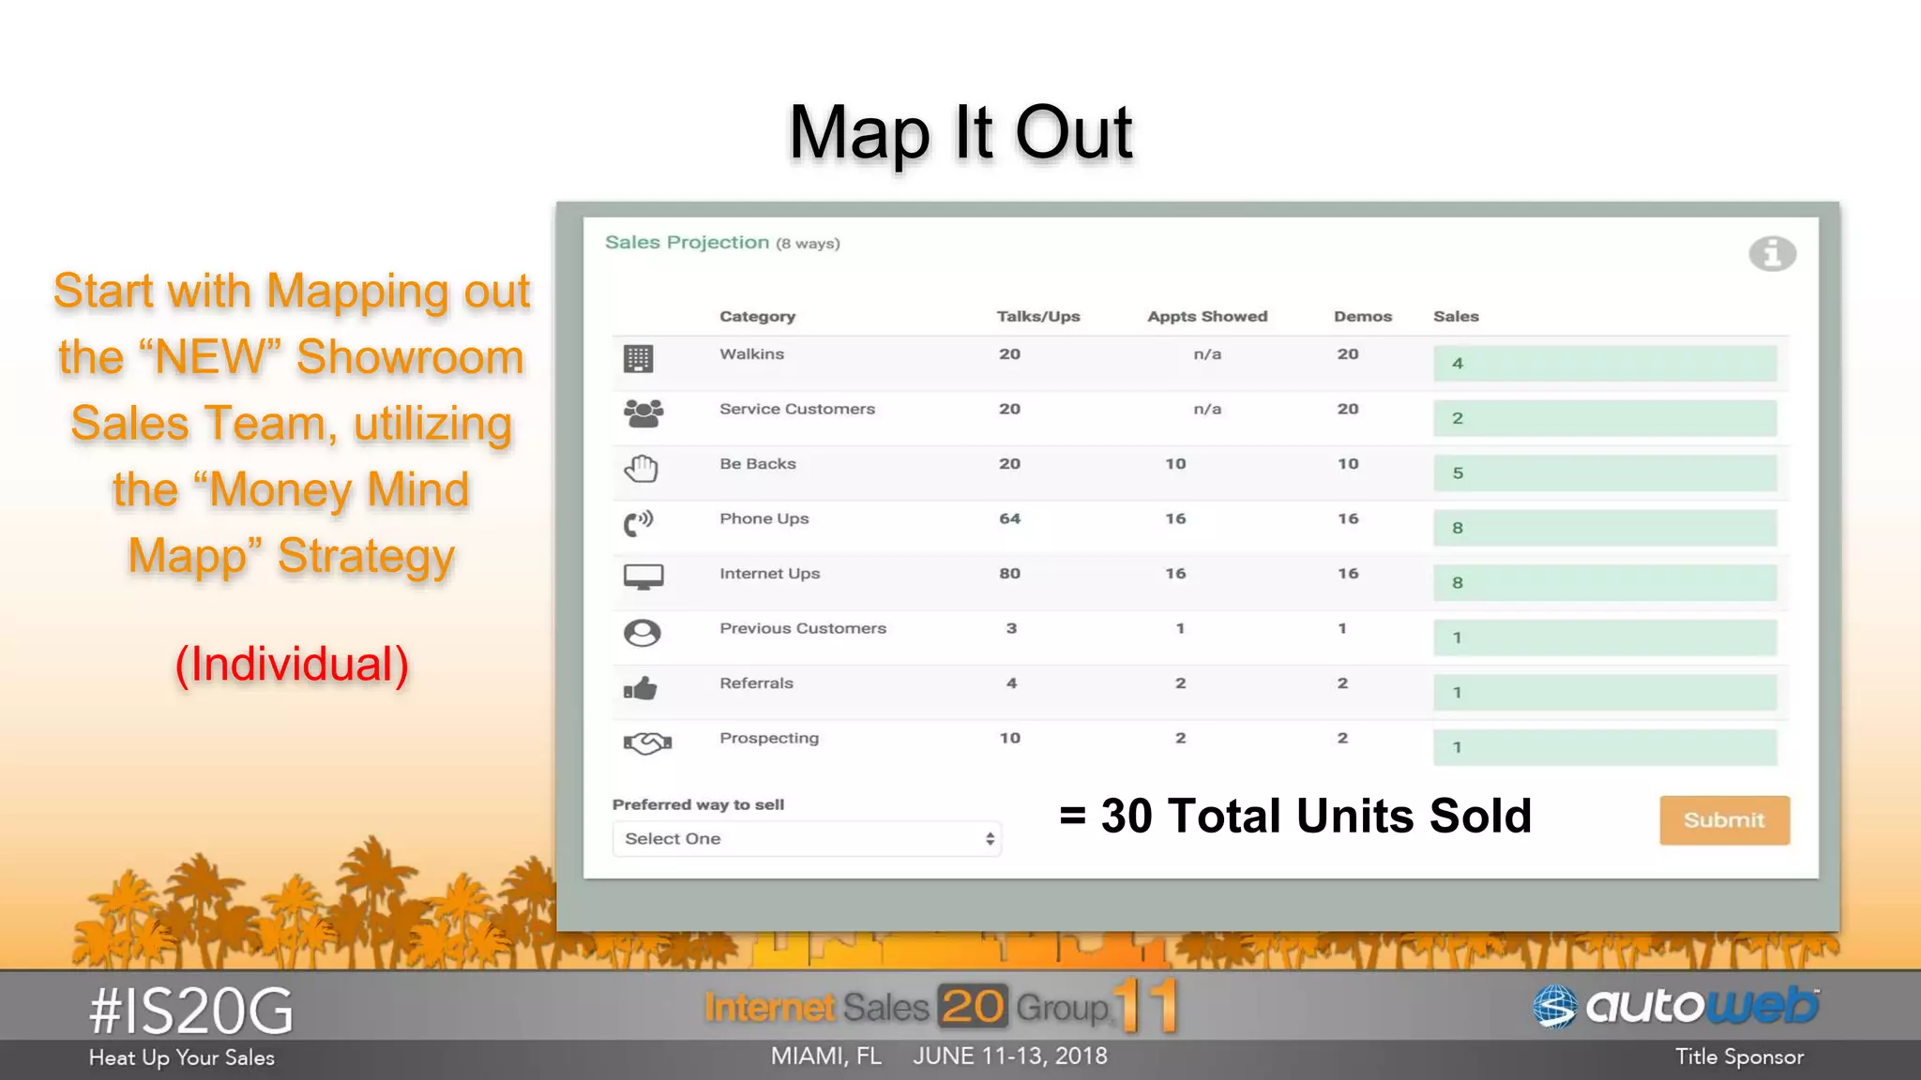This screenshot has width=1921, height=1080.
Task: Click the Previous Customers person icon
Action: point(643,633)
